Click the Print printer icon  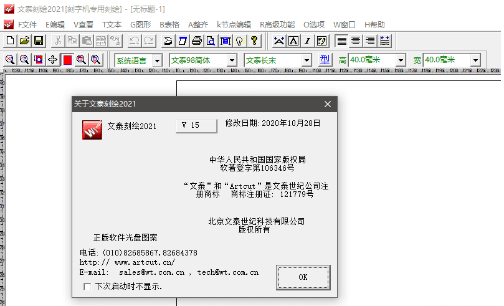[x=197, y=41]
